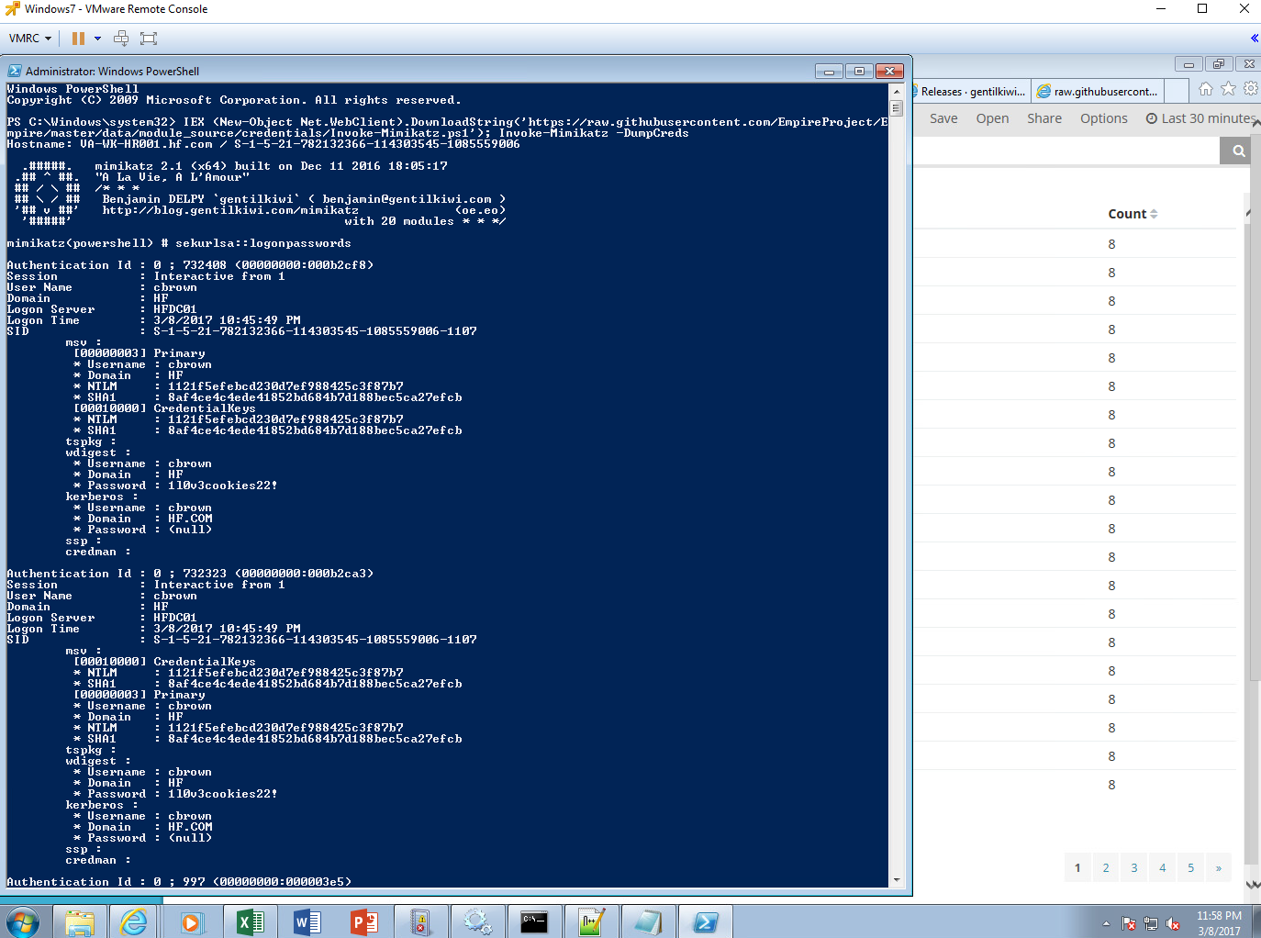Go to results page 4
The height and width of the screenshot is (938, 1261).
pyautogui.click(x=1163, y=867)
